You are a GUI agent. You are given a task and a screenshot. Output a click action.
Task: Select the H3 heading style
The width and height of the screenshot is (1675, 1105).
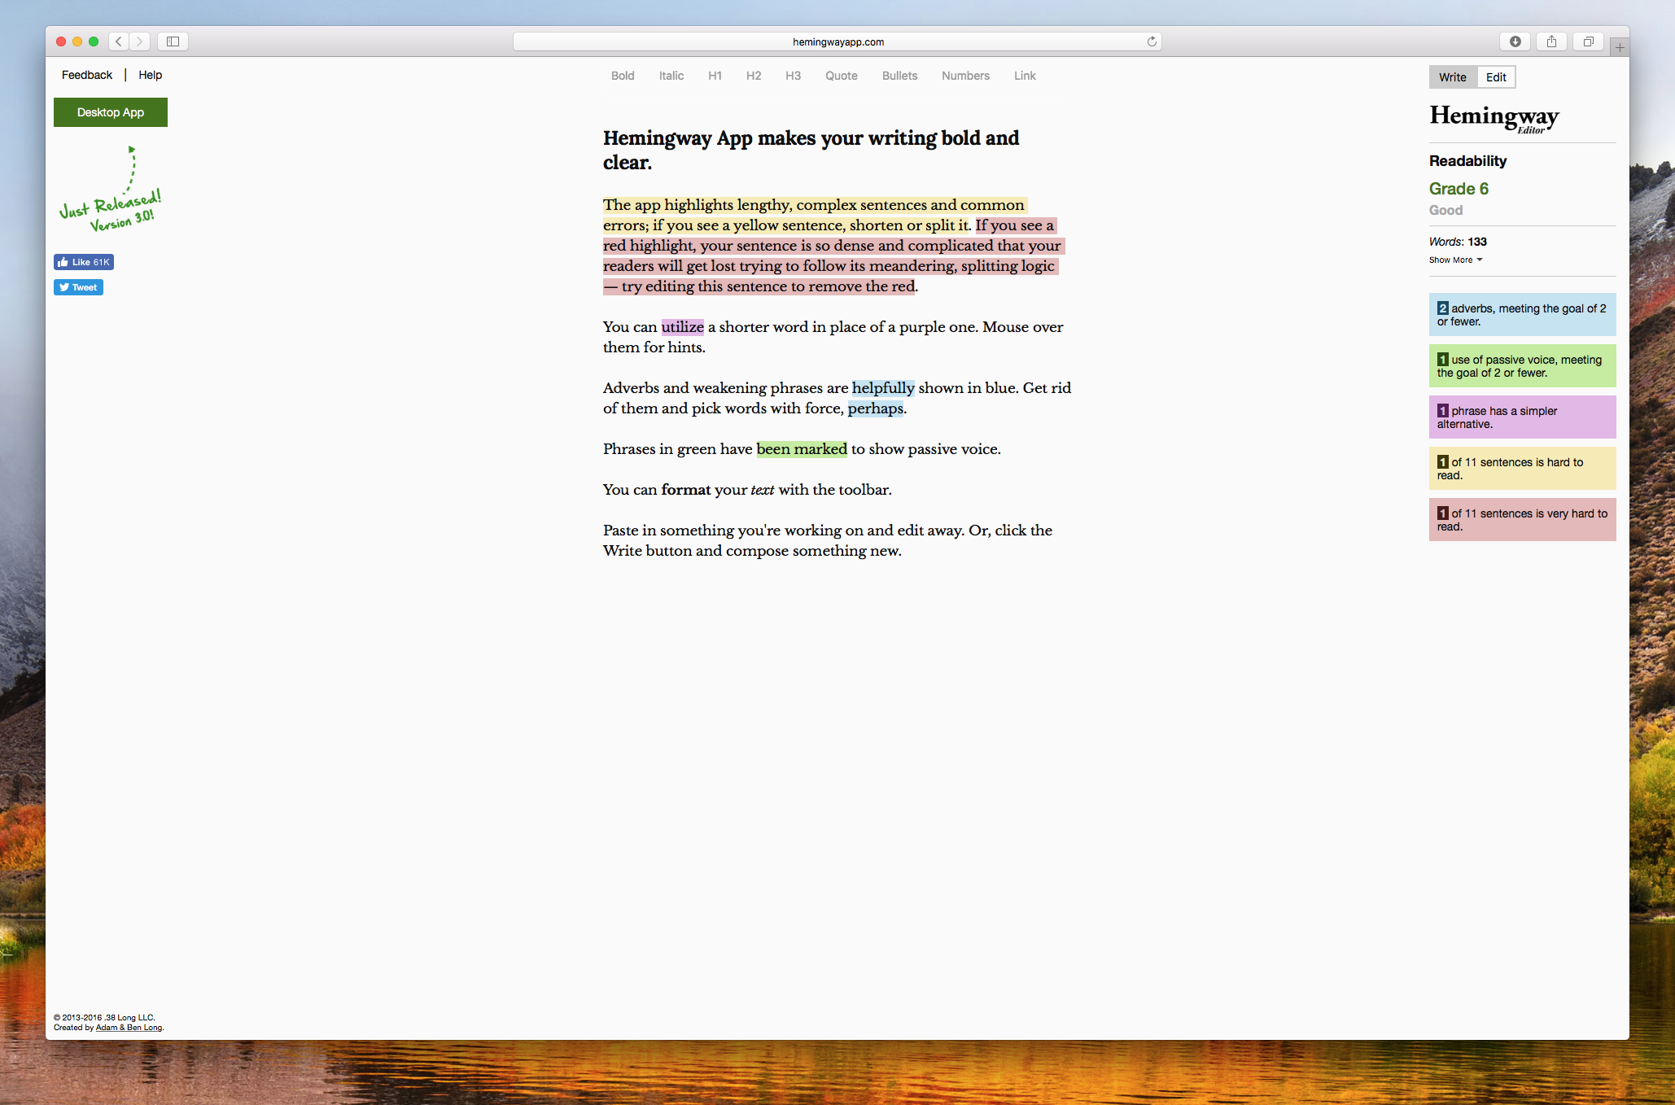coord(793,76)
